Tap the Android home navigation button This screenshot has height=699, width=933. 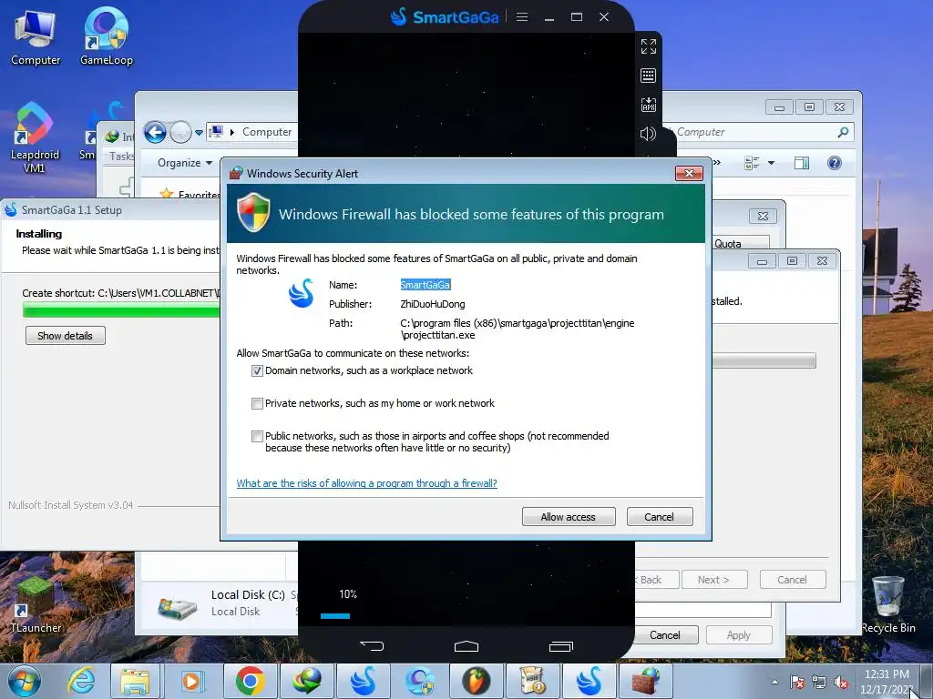[466, 646]
